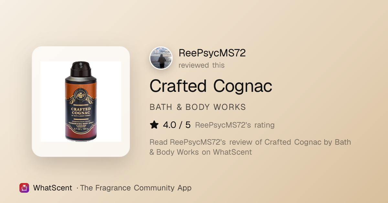Click the "reviewed this" text

[201, 65]
